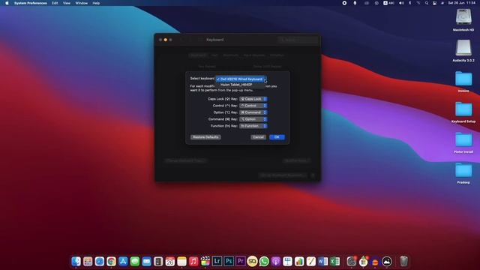Select Dell KB216 Wired Keyboard from the list
The height and width of the screenshot is (270, 480).
[x=240, y=79]
